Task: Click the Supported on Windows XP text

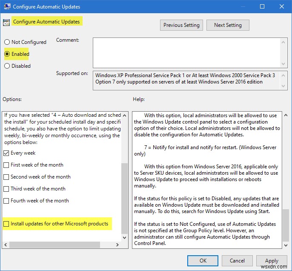Action: tap(185, 75)
